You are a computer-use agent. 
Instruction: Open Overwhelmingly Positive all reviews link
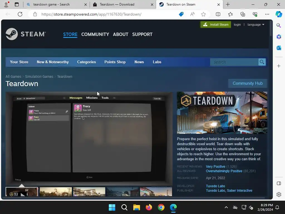[224, 171]
